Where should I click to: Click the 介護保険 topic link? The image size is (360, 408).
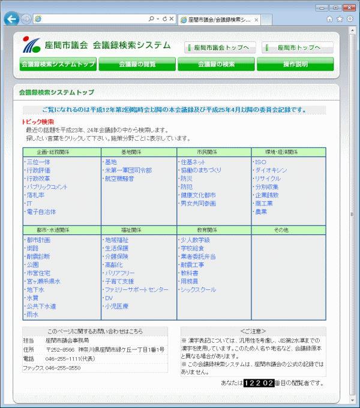coord(116,256)
